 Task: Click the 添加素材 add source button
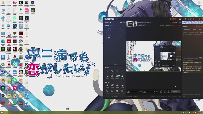coord(115,64)
